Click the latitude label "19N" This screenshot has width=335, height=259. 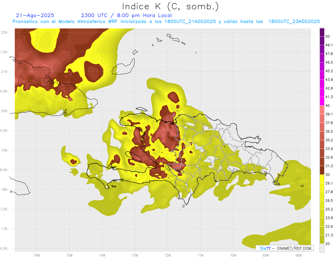coord(4,150)
